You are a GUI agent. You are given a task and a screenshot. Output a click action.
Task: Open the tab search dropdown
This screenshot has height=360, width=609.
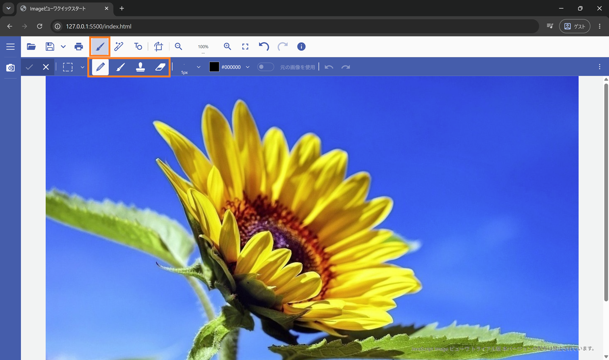[8, 8]
